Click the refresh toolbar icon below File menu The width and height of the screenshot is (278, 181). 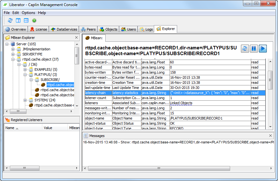[x=10, y=20]
